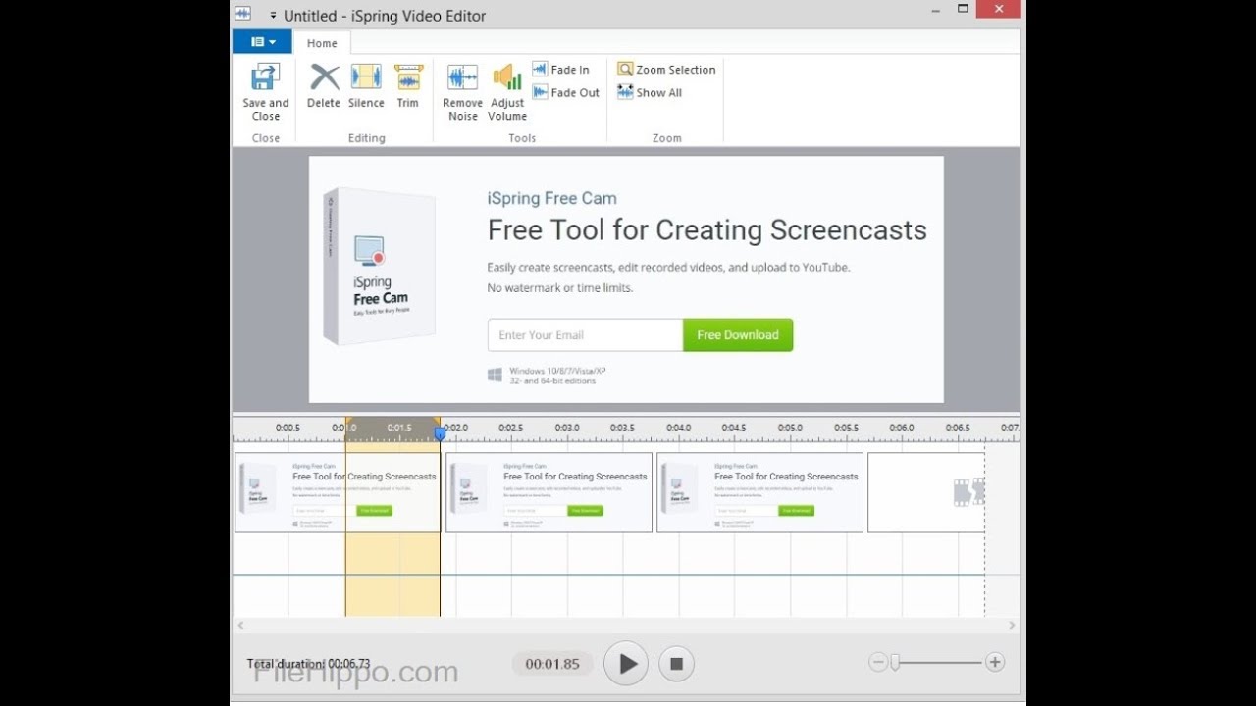1256x706 pixels.
Task: Select the last clip with film icon
Action: [926, 492]
